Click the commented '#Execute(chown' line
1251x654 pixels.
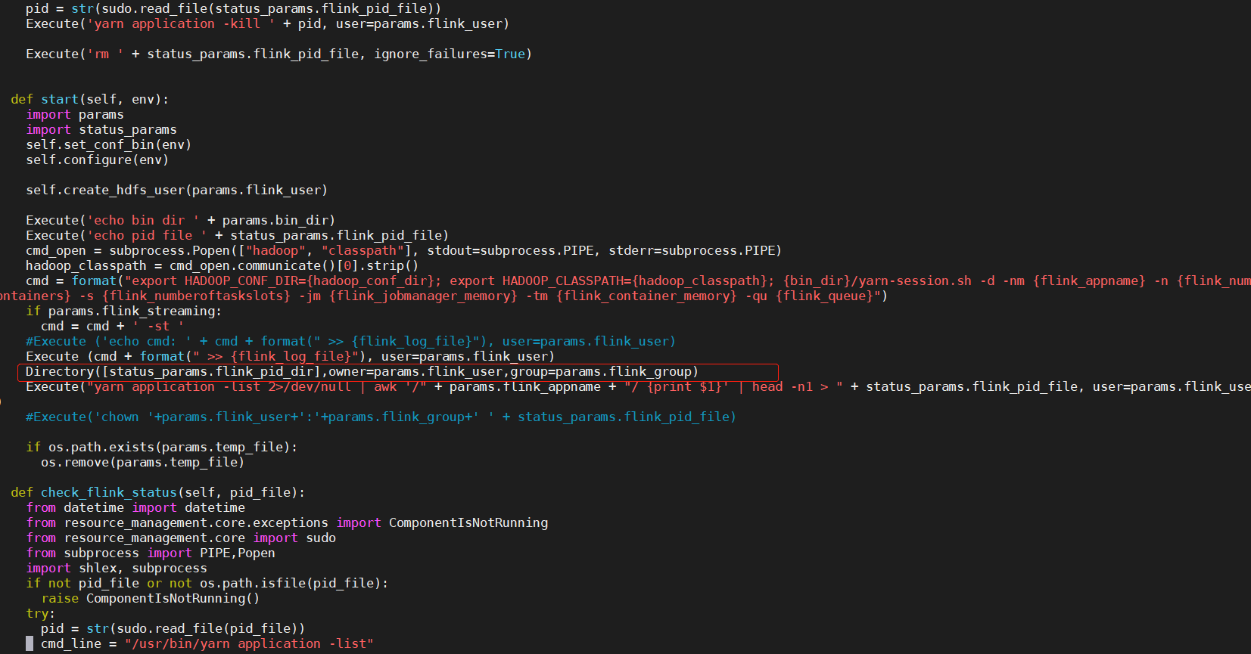(381, 417)
